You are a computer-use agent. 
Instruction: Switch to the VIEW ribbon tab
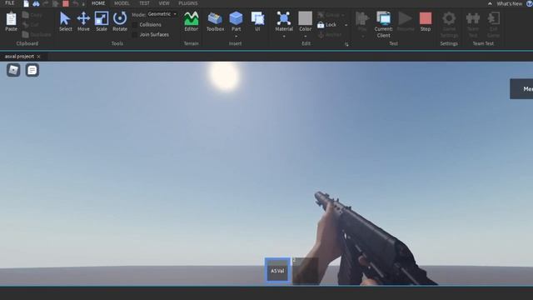[164, 3]
